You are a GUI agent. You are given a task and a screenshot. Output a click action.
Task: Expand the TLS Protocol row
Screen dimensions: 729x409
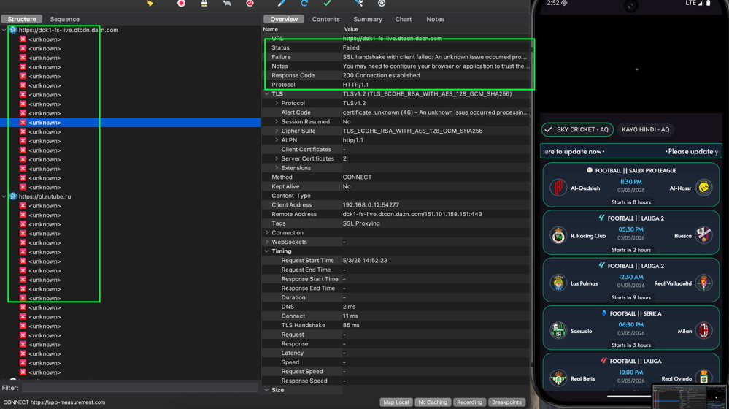pyautogui.click(x=277, y=103)
